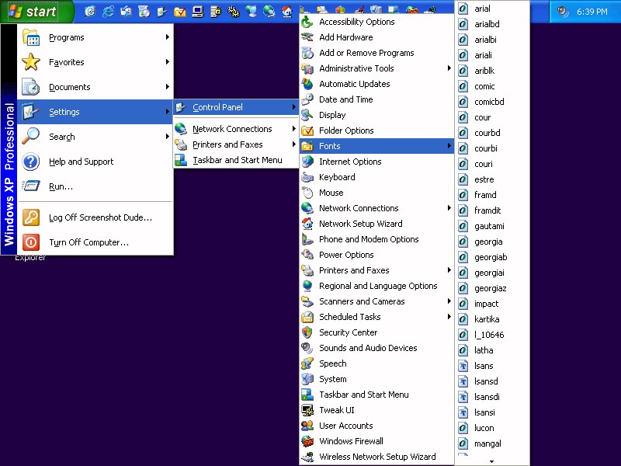Click the system tray icon beside the clock
This screenshot has height=466, width=621.
click(x=563, y=12)
